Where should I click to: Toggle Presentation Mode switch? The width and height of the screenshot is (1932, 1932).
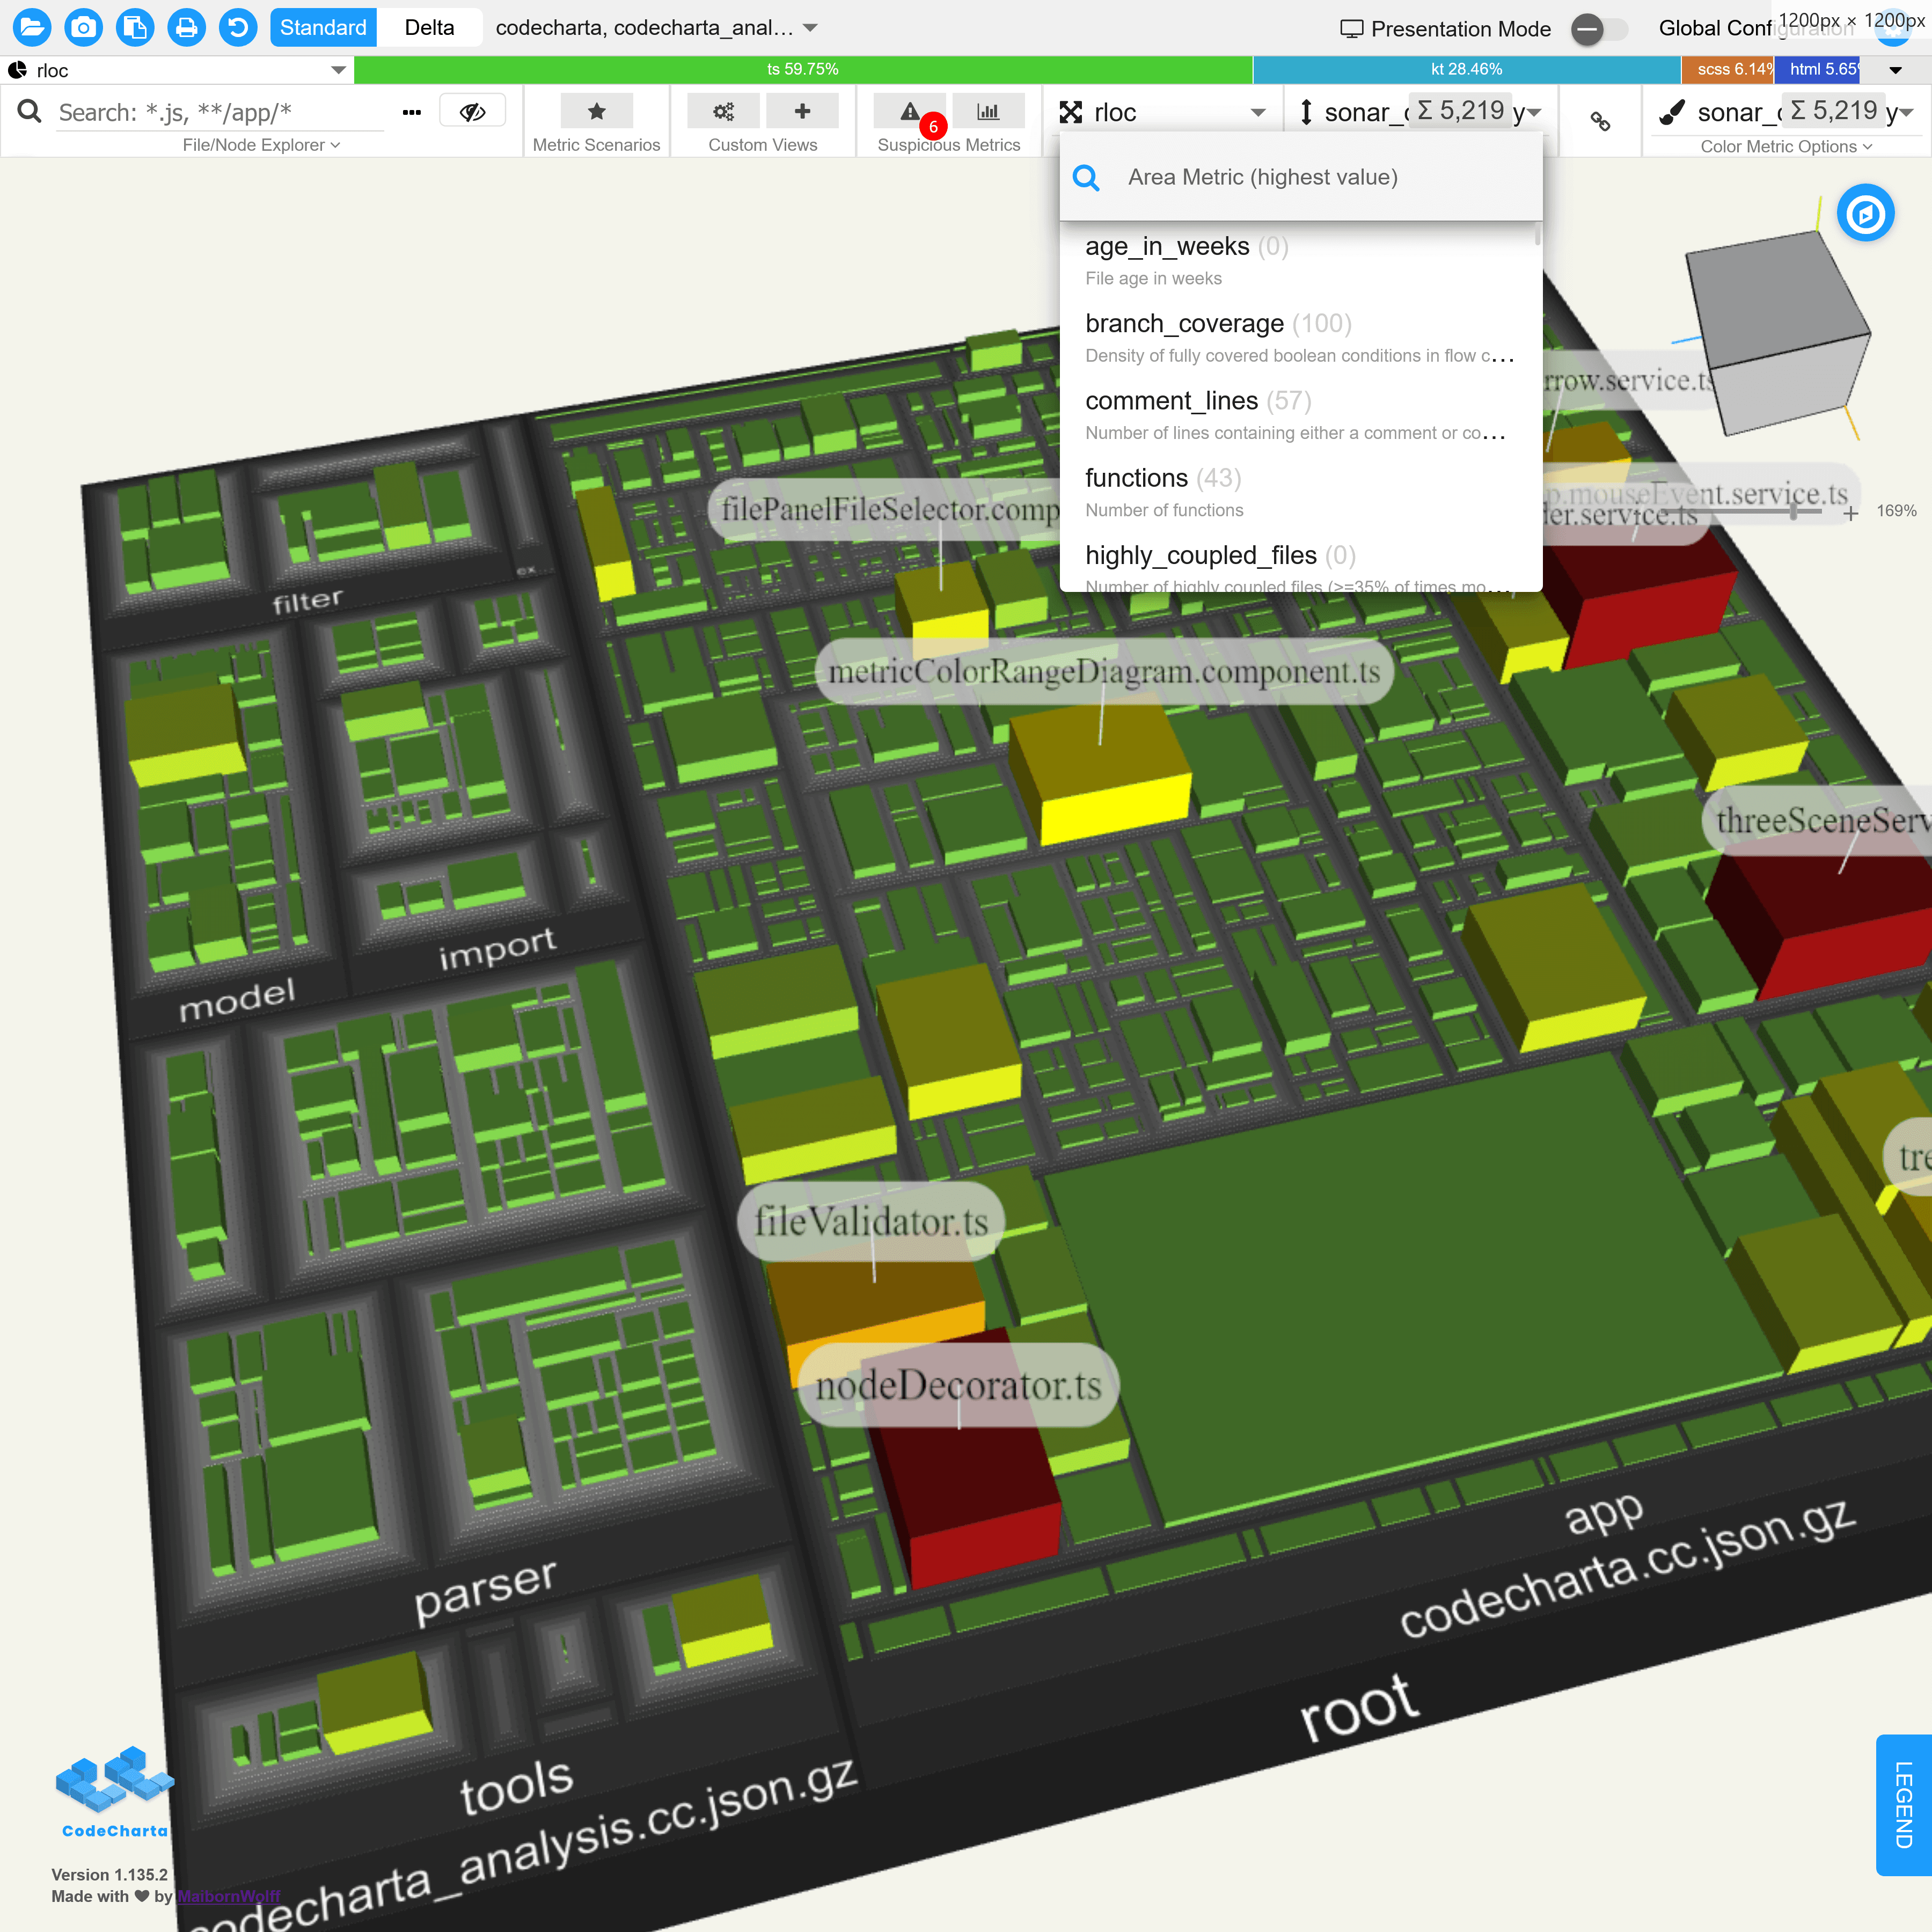[1597, 29]
